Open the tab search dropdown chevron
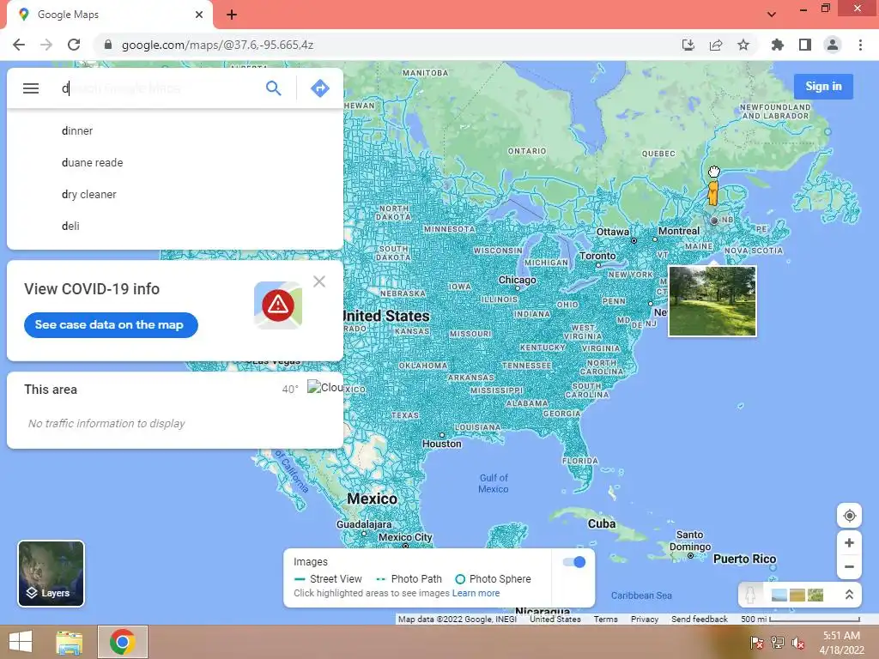This screenshot has height=659, width=879. [x=772, y=14]
